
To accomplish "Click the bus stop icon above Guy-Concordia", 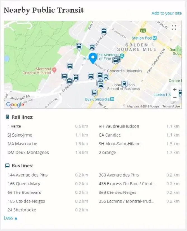I will point(94,93).
